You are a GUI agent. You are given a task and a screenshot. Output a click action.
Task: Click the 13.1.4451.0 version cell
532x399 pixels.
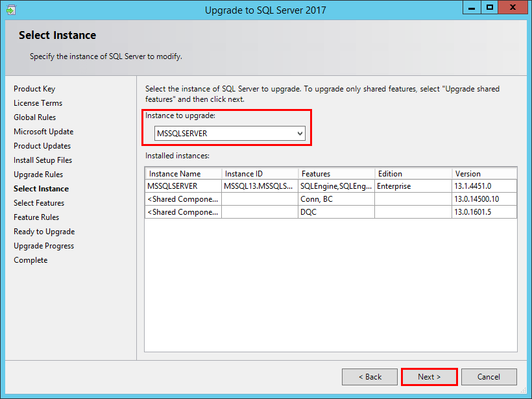[x=485, y=186]
